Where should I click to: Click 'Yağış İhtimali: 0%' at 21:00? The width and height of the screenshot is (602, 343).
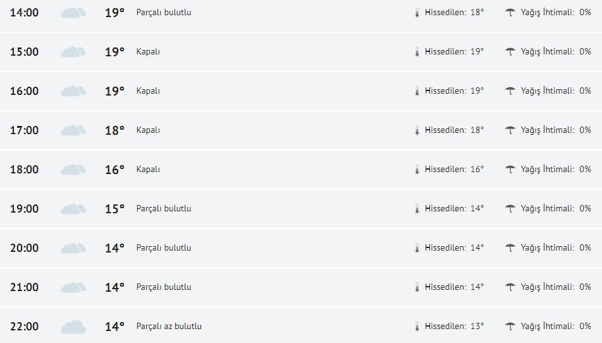(556, 287)
